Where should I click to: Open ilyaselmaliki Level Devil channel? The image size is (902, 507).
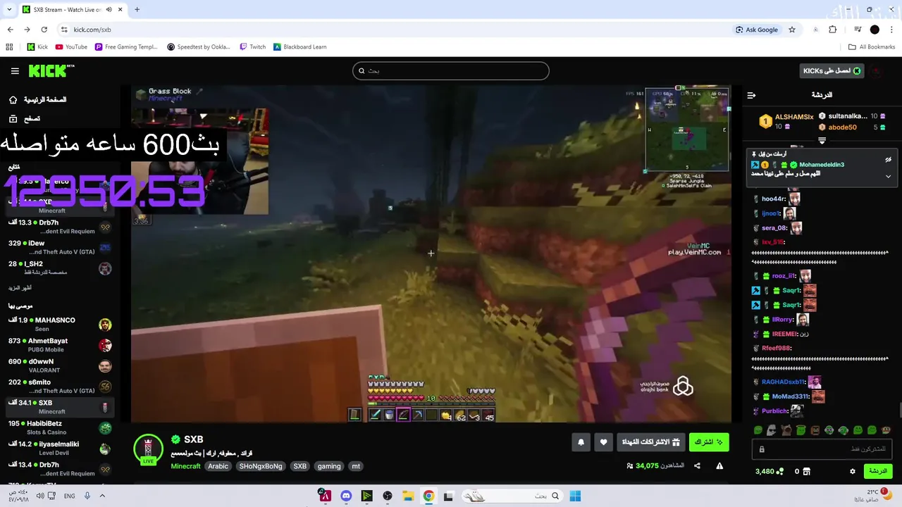tap(60, 448)
